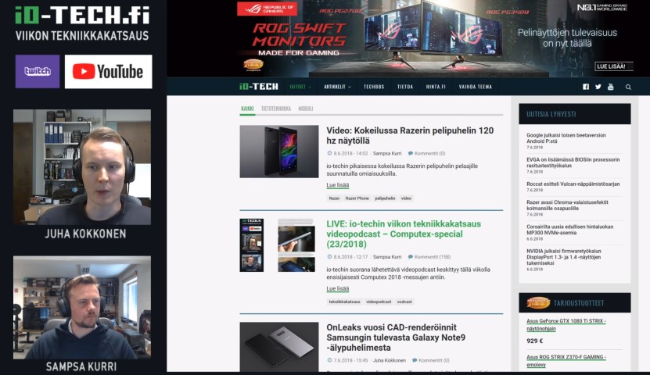The image size is (650, 375).
Task: Open the Roccat Vulcan news item
Action: tap(573, 184)
